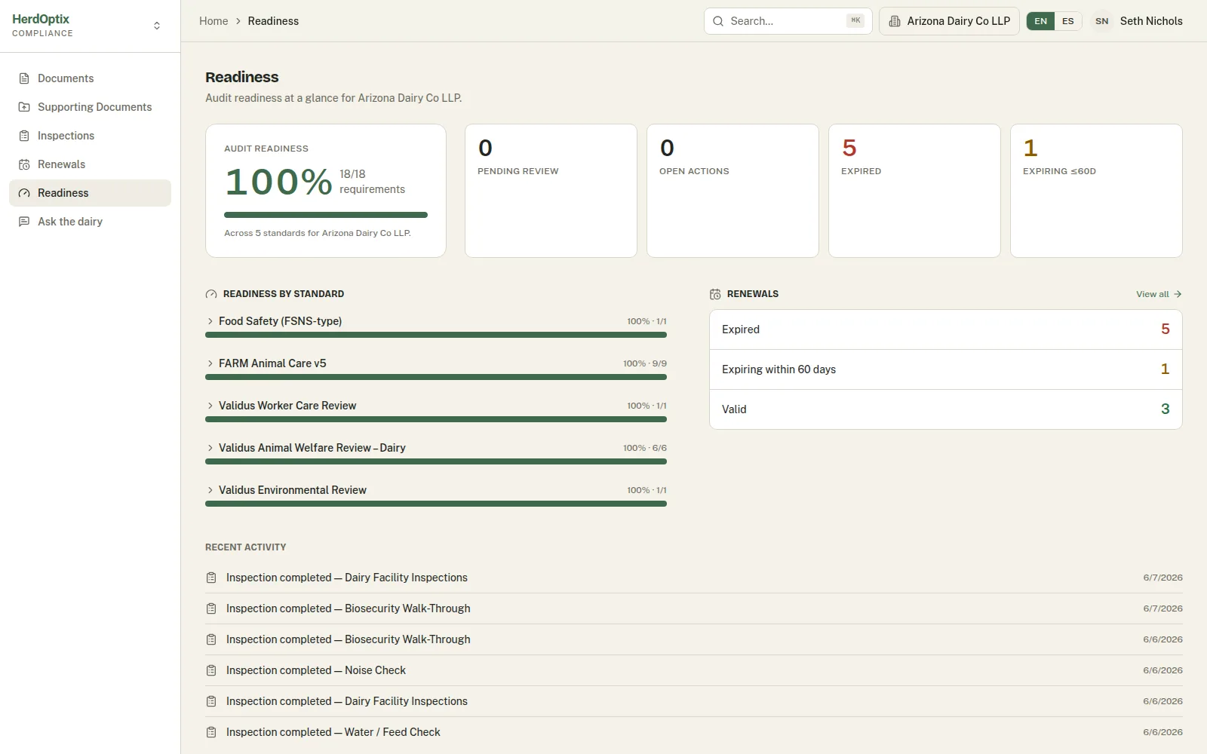
Task: Go to Inspections in the sidebar
Action: (90, 136)
